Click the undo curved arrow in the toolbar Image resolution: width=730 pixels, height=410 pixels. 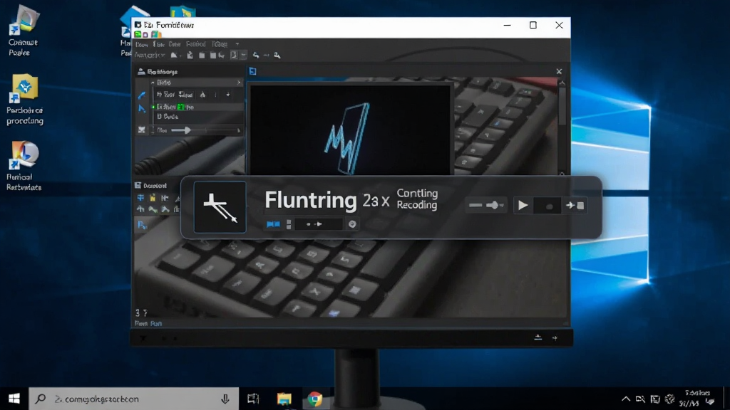pos(256,56)
